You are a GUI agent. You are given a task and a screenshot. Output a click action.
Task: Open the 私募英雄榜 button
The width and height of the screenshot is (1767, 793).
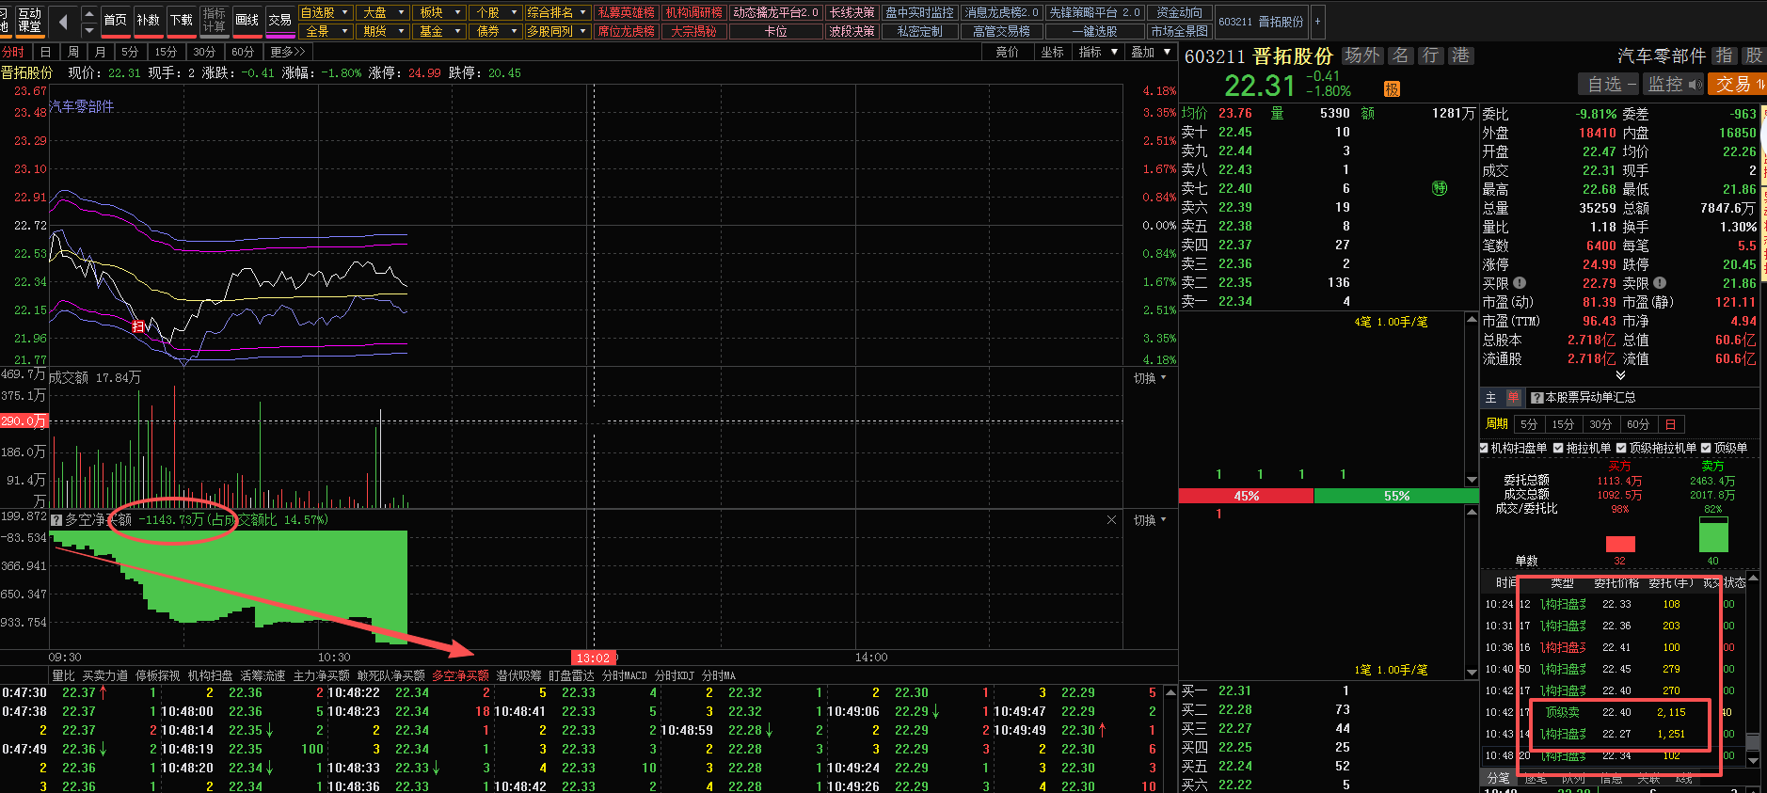[626, 12]
